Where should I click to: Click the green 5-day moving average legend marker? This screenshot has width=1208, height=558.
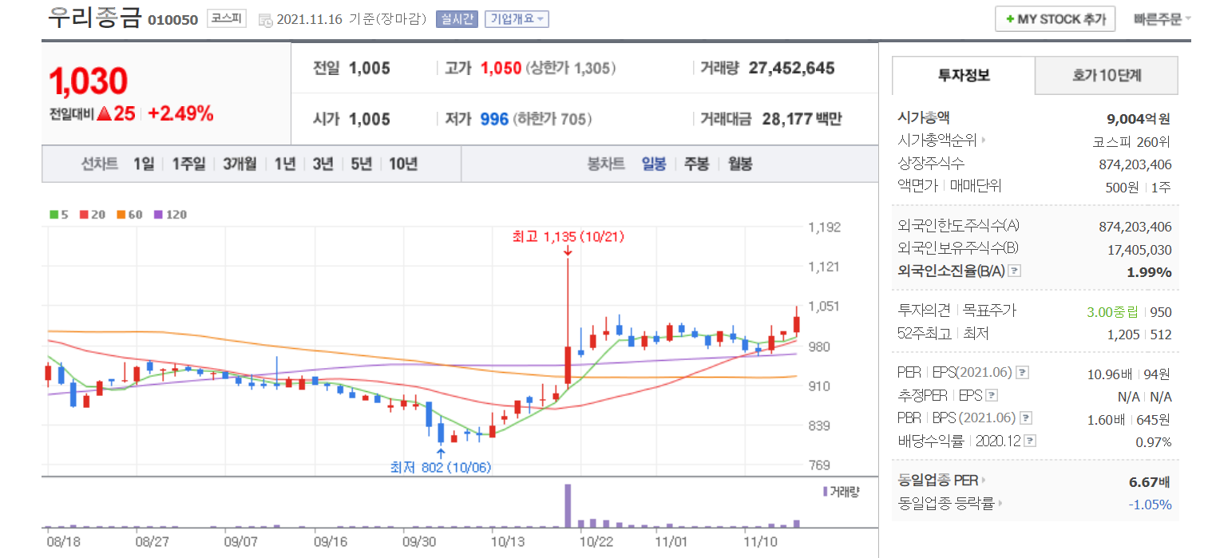[x=53, y=215]
